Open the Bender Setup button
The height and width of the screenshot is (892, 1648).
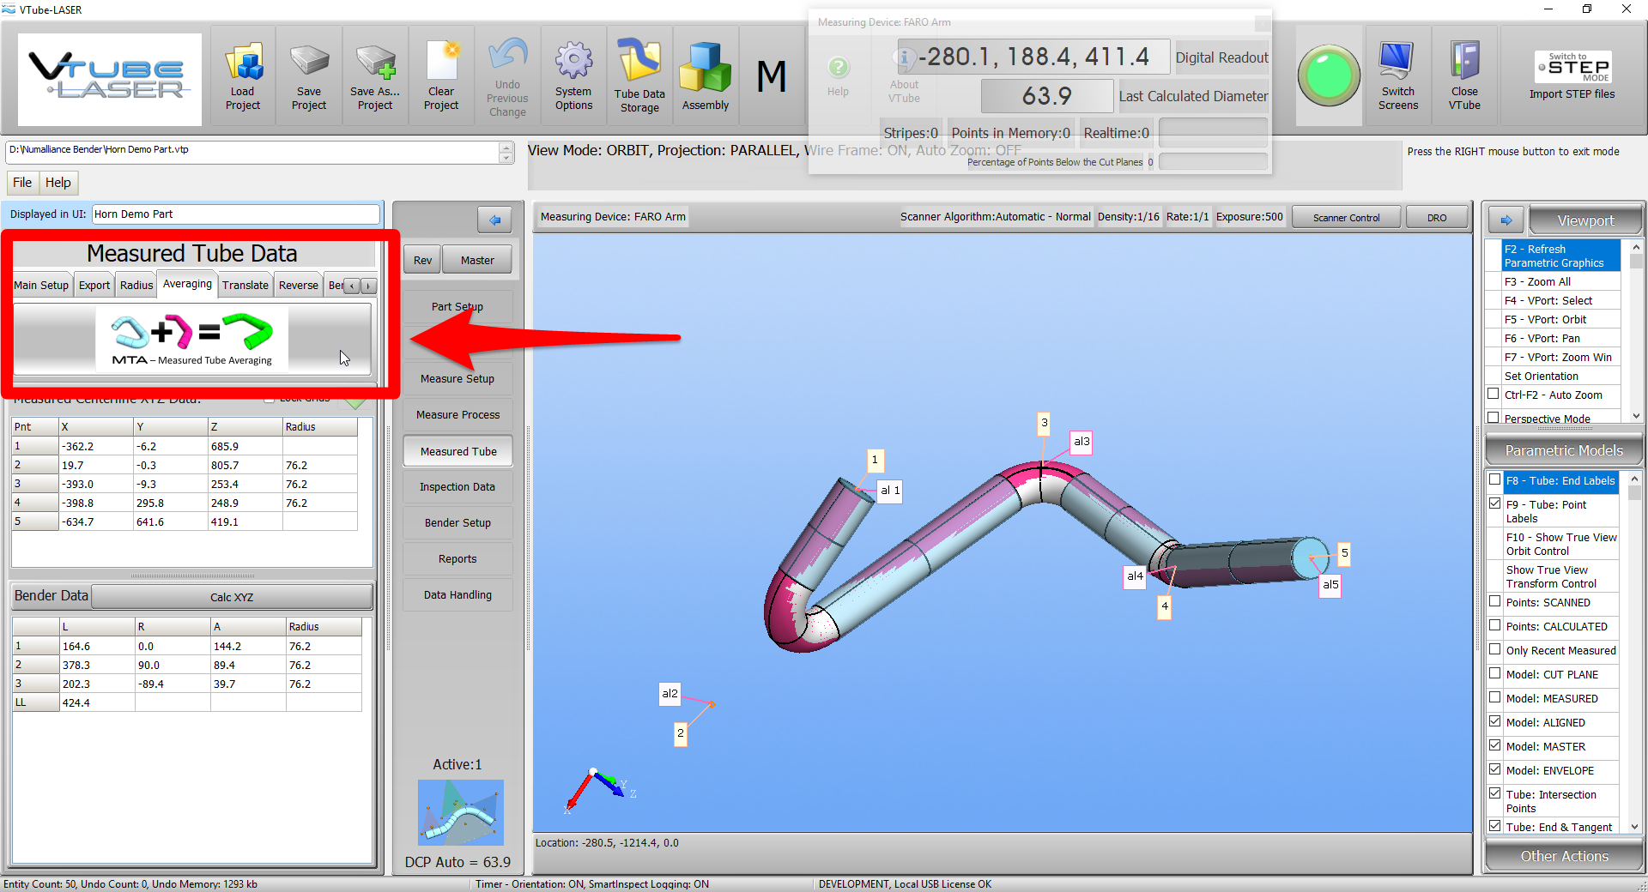457,522
